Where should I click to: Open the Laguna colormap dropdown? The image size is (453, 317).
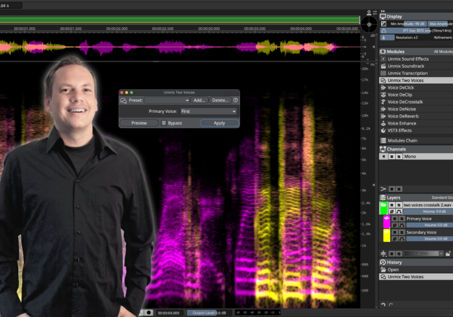(423, 254)
